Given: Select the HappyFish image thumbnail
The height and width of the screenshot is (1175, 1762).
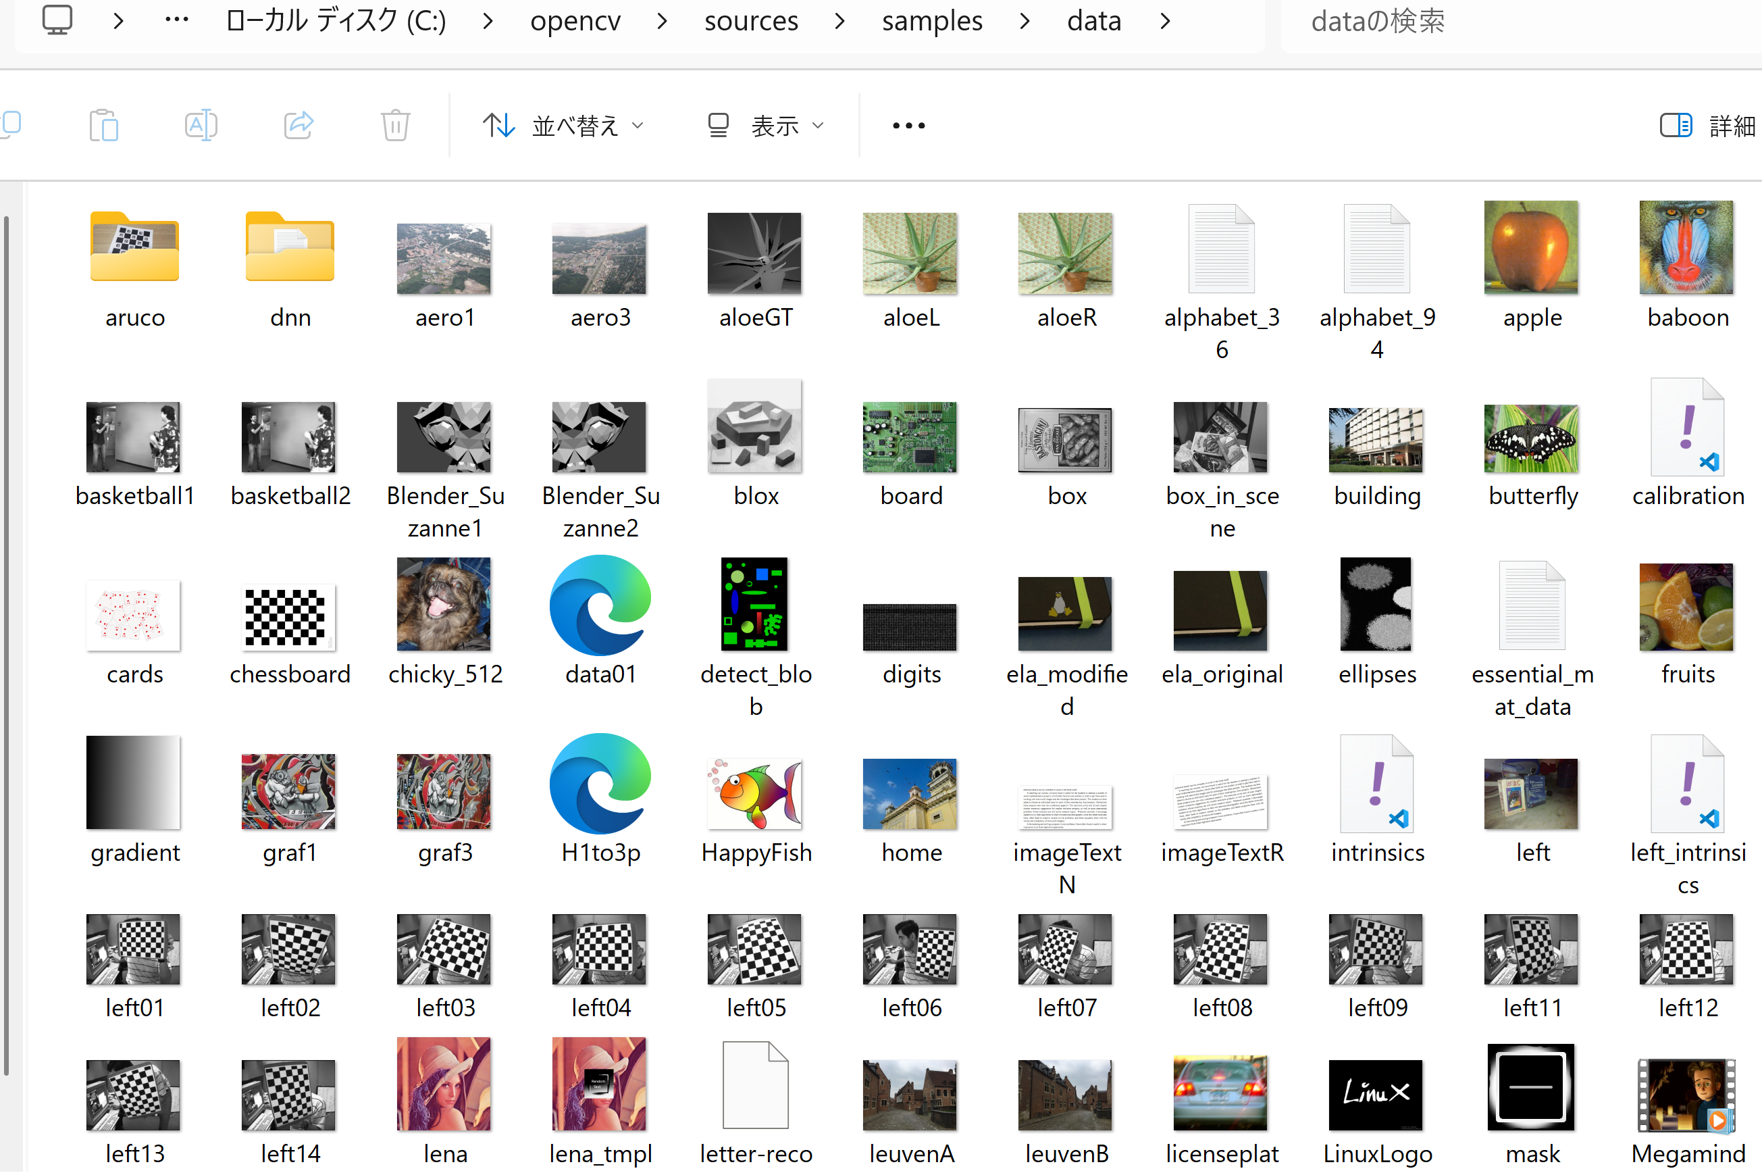Looking at the screenshot, I should pyautogui.click(x=755, y=793).
